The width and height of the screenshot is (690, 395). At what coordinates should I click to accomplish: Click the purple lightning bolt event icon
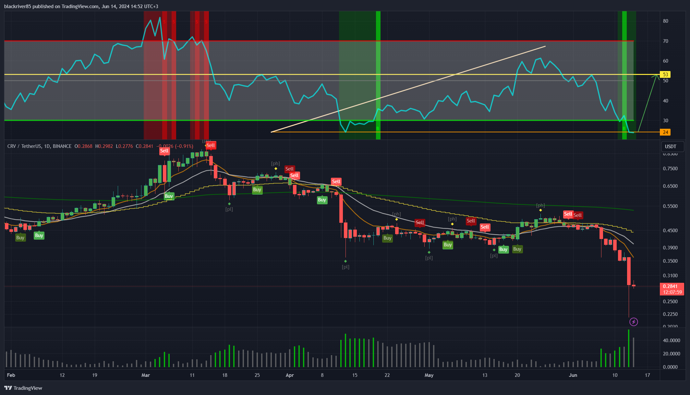pyautogui.click(x=634, y=322)
